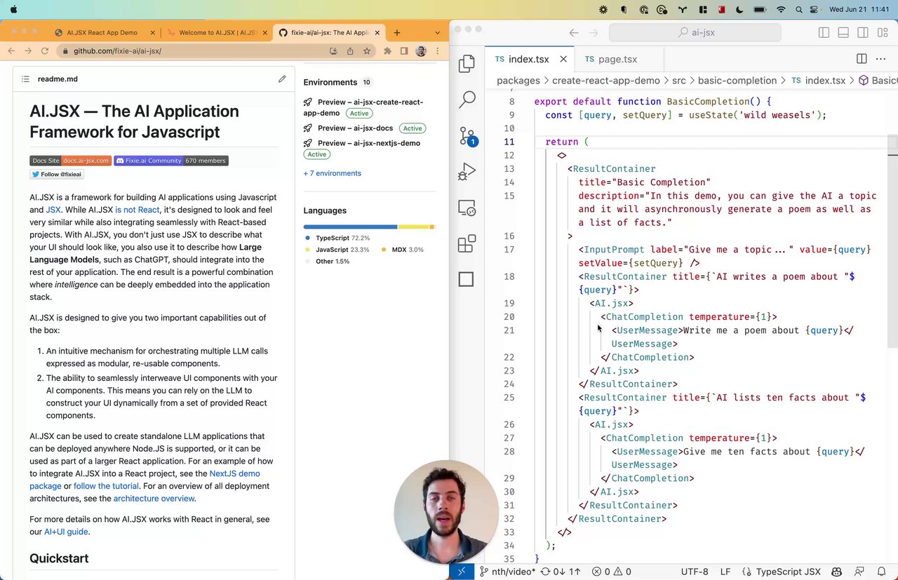
Task: Change the LF end-of-line sequence
Action: [725, 572]
